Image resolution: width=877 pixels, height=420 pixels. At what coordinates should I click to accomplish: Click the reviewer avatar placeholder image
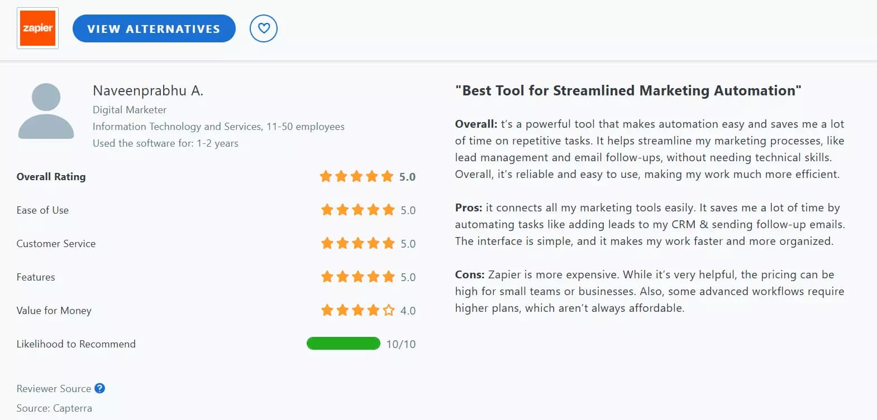(x=46, y=111)
